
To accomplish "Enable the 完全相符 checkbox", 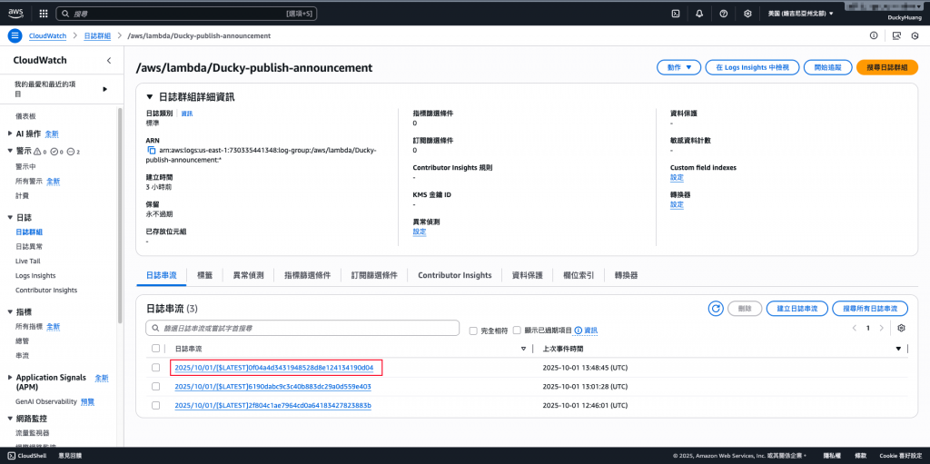I will click(x=473, y=331).
